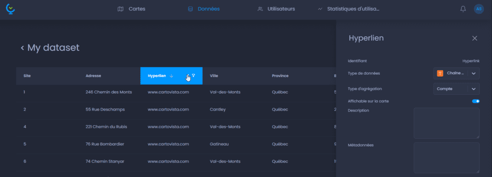Click the My dataset page title
Screen dimensions: 492x177
coord(53,48)
